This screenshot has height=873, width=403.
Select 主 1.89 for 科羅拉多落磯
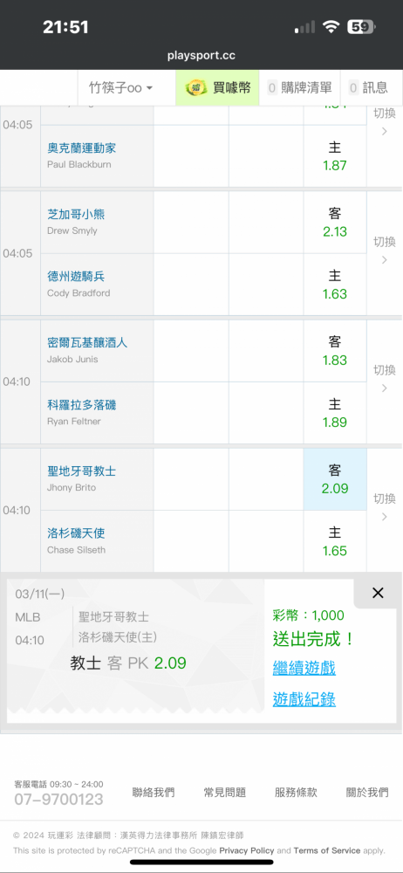[x=335, y=413]
